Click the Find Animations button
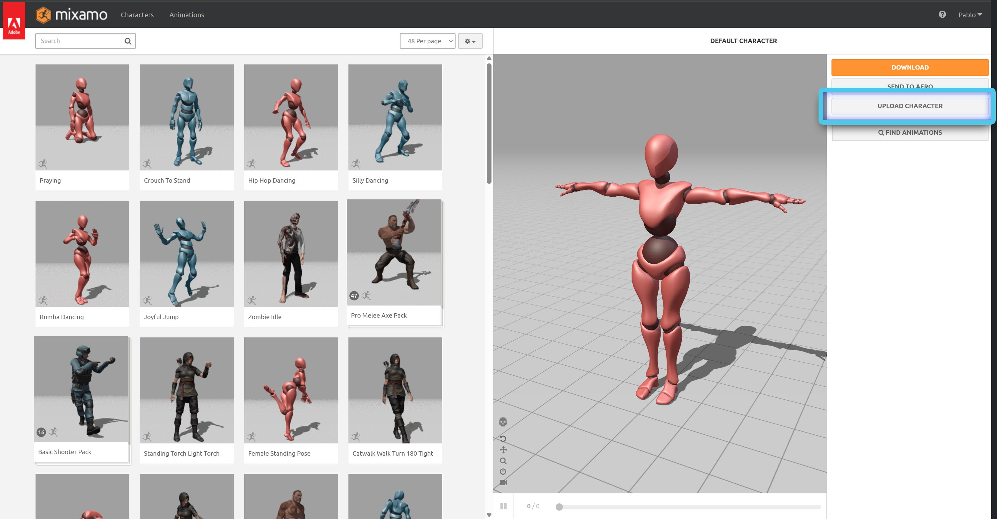 910,133
